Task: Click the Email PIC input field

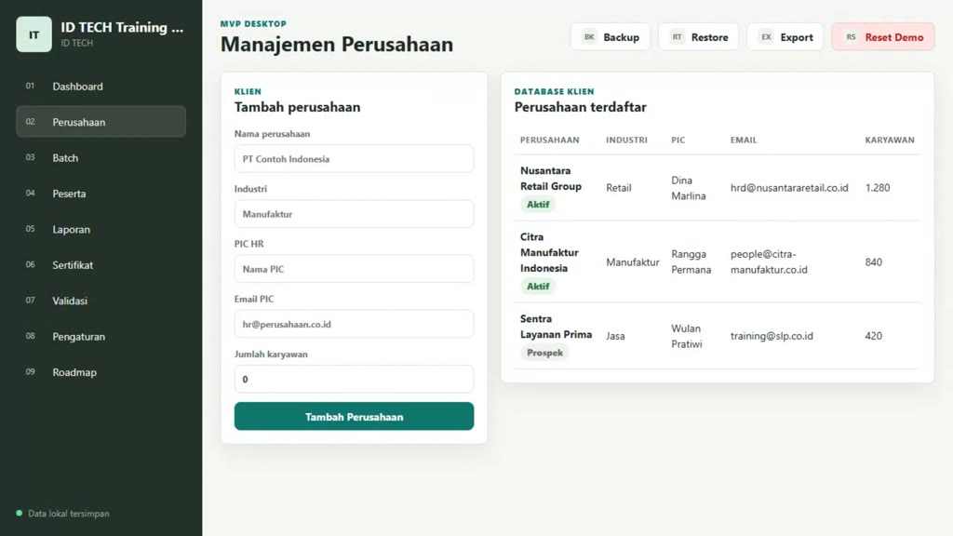Action: click(x=354, y=324)
